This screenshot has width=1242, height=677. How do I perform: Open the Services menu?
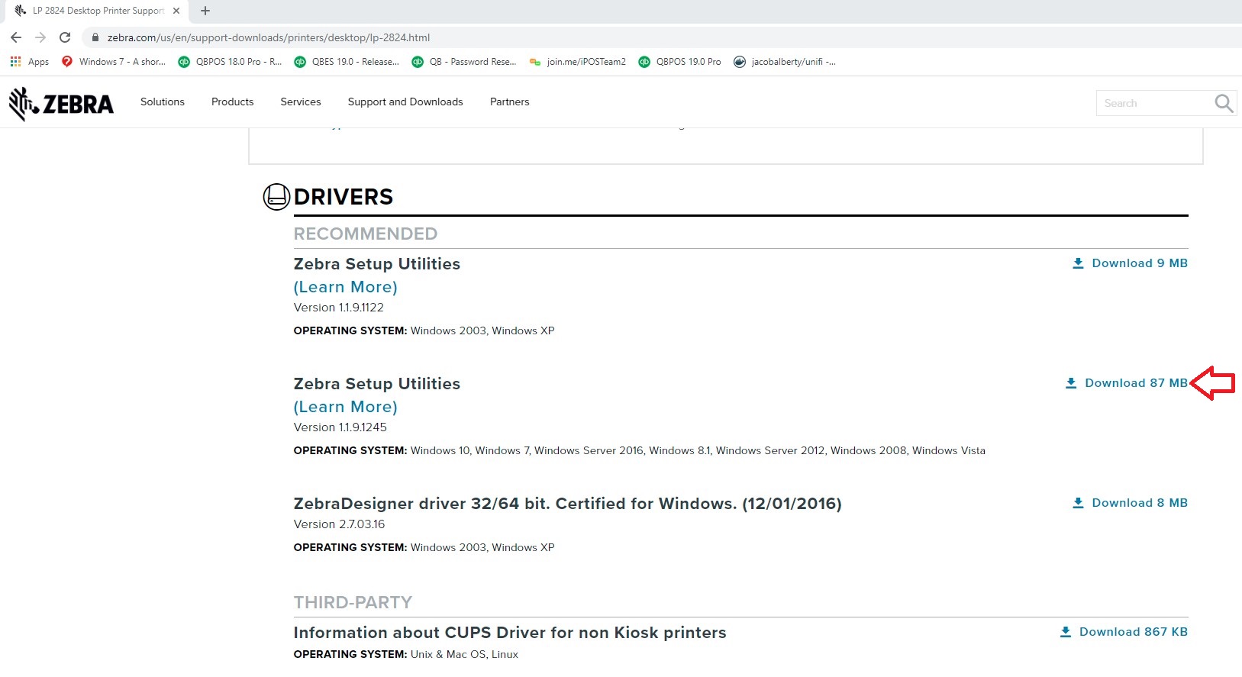coord(301,102)
